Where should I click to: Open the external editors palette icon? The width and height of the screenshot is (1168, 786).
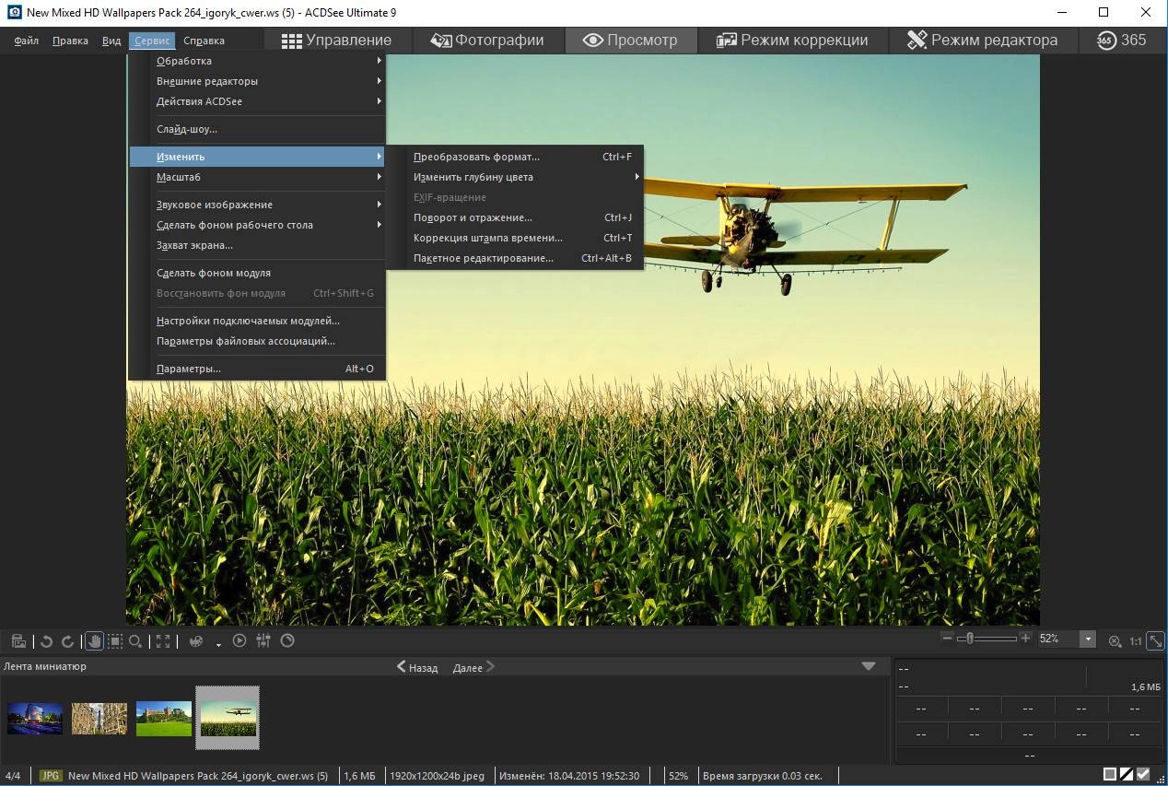[x=195, y=640]
